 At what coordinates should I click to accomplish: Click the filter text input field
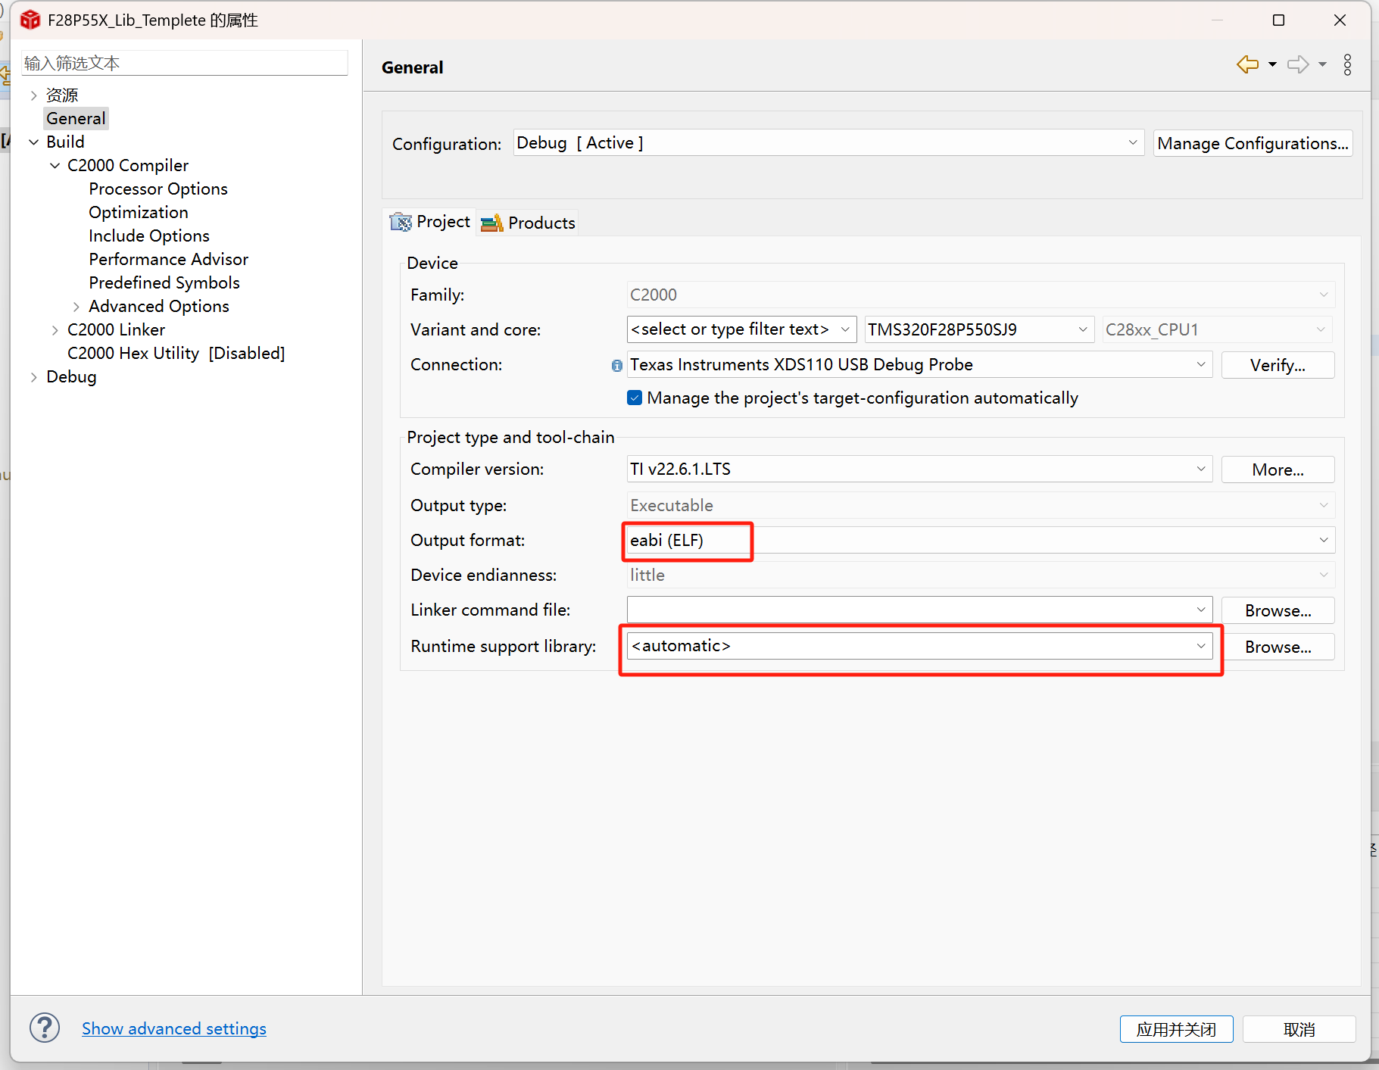pyautogui.click(x=184, y=63)
